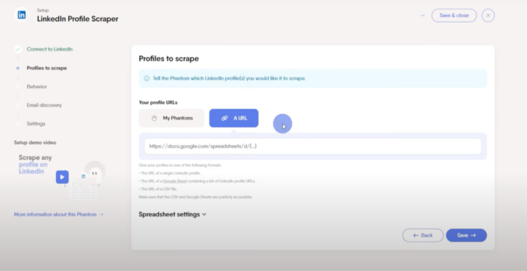Click the Back button
The width and height of the screenshot is (527, 271).
coord(423,235)
